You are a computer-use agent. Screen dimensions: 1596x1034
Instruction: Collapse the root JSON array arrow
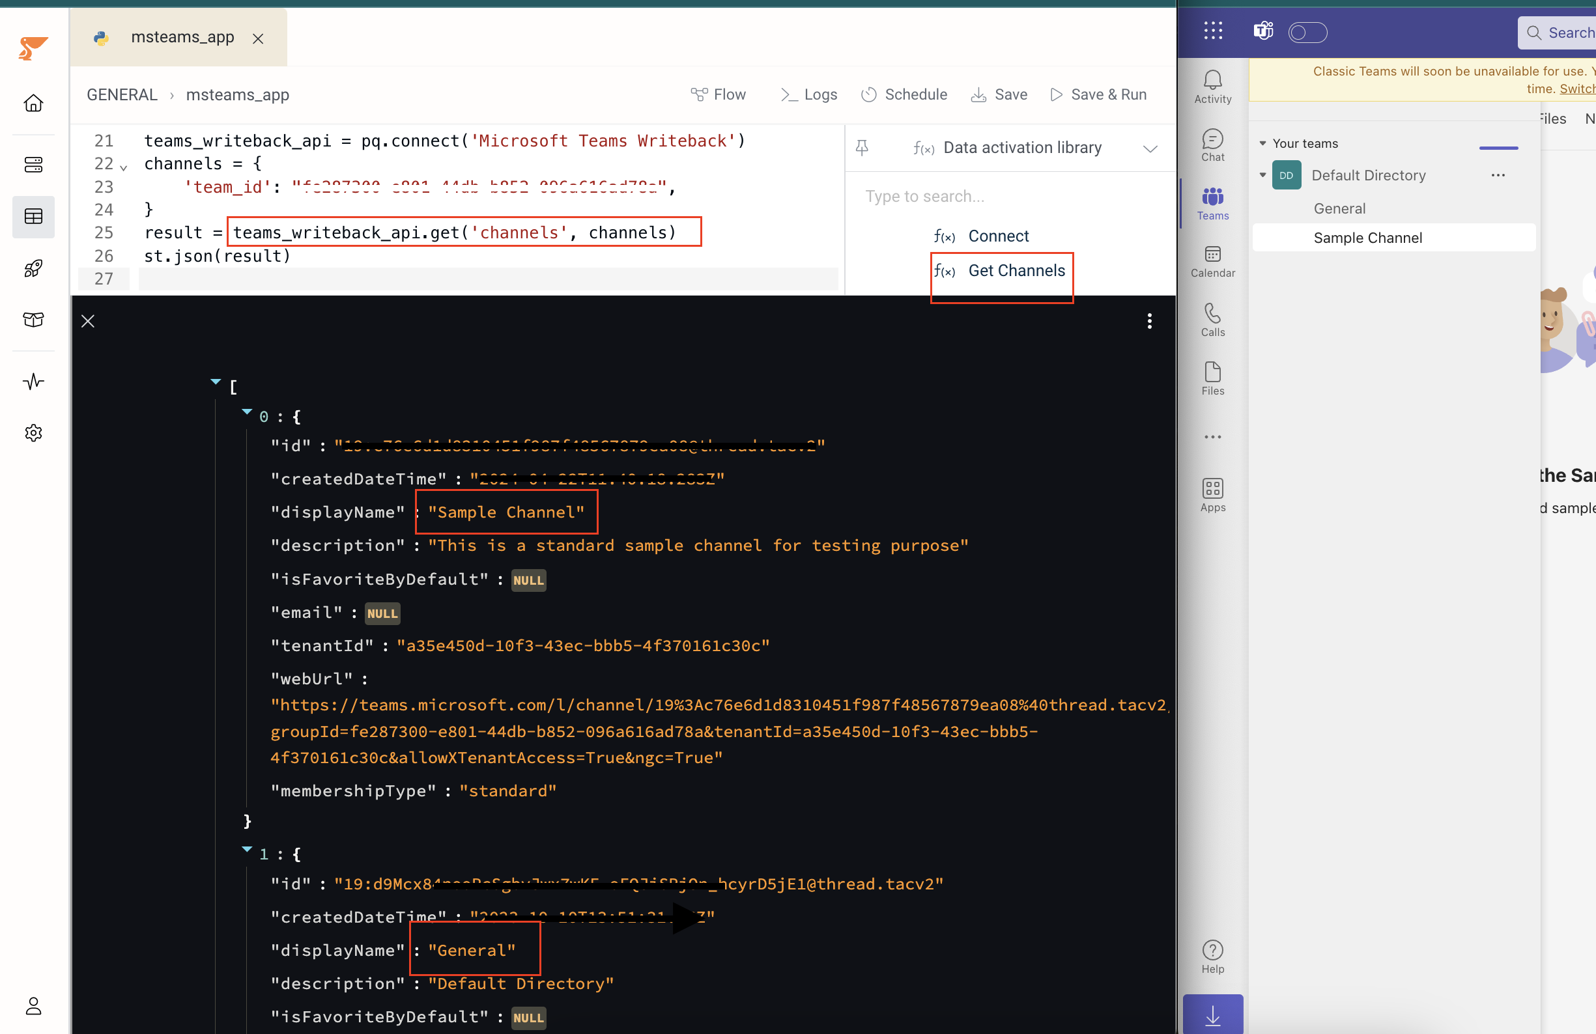coord(215,382)
